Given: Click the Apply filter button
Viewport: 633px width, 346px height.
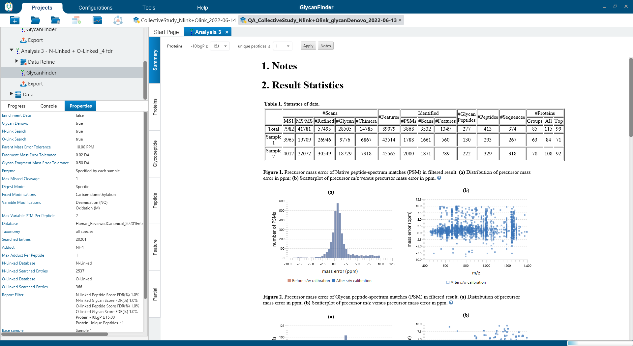Looking at the screenshot, I should click(x=308, y=46).
